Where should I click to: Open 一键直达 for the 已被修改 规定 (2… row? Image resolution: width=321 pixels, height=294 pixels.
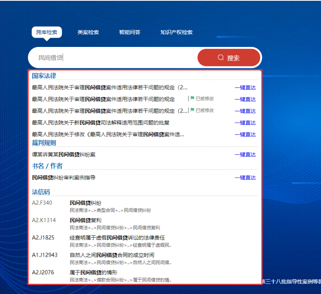(245, 111)
